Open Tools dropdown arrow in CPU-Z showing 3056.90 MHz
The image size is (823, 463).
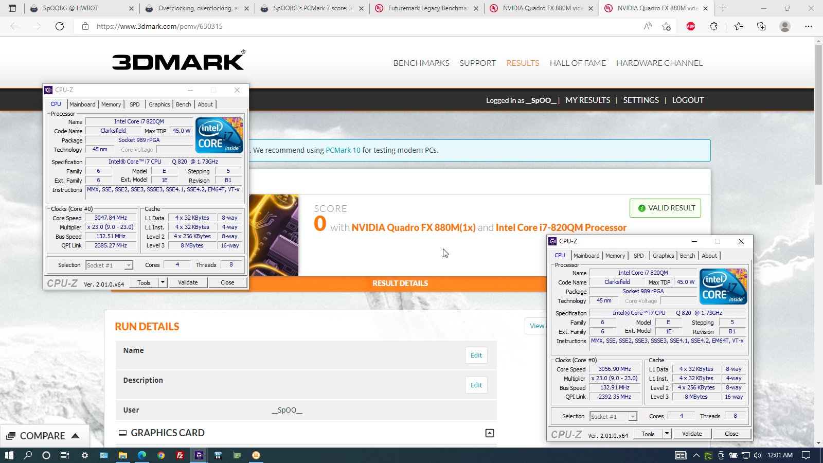click(x=667, y=434)
